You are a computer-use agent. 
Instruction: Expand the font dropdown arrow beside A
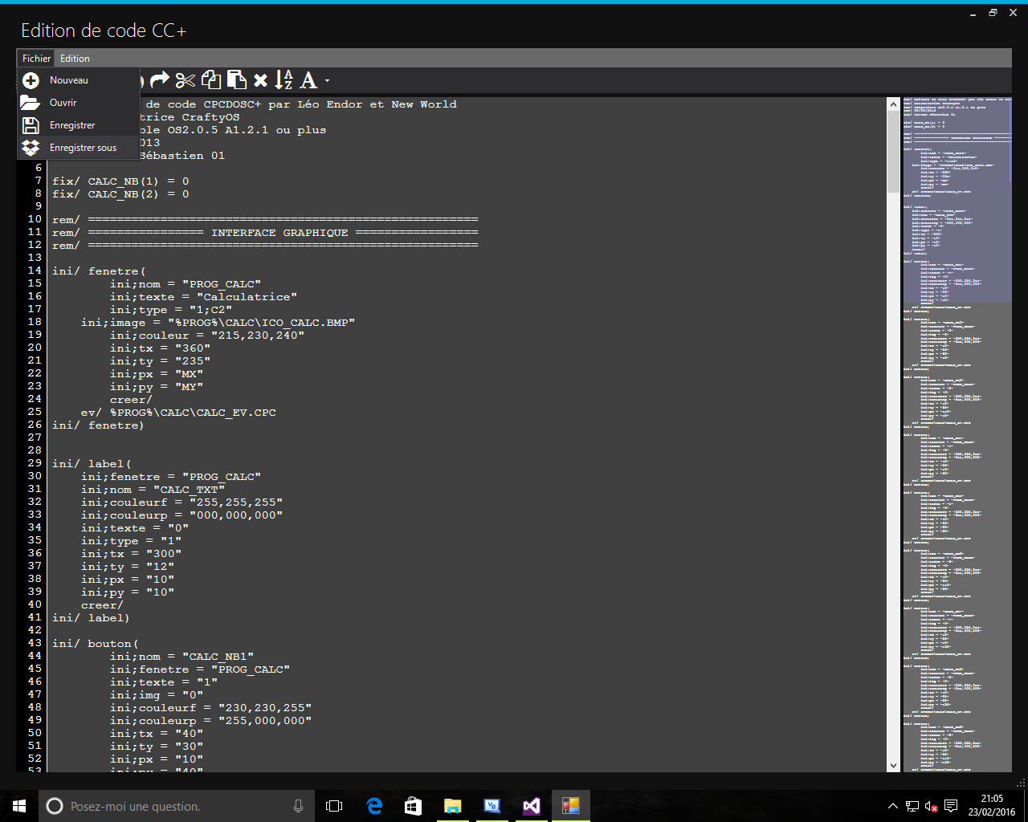pos(327,81)
